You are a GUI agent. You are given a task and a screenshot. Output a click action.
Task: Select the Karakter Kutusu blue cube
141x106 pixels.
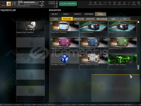65,61
